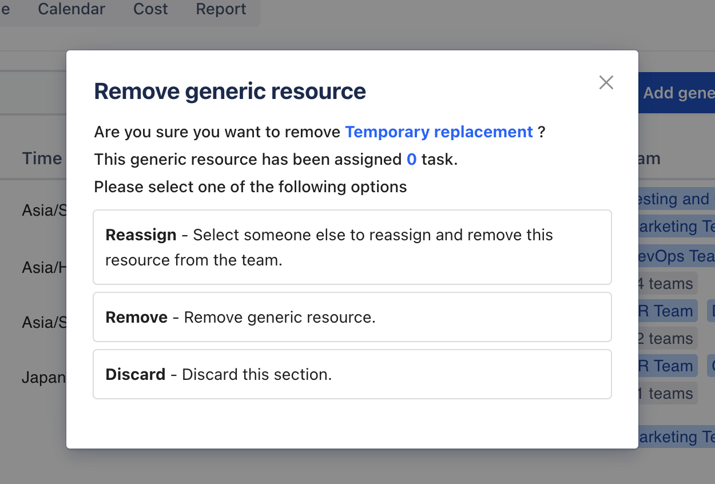Click the Testing and team tag

click(x=677, y=199)
